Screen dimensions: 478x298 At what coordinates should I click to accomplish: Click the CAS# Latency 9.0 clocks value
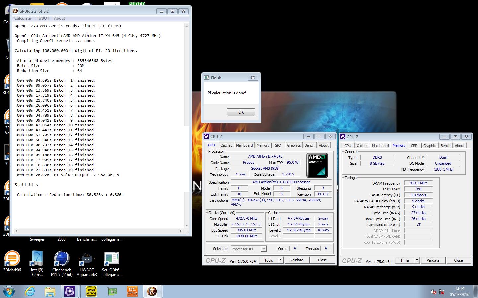click(418, 195)
